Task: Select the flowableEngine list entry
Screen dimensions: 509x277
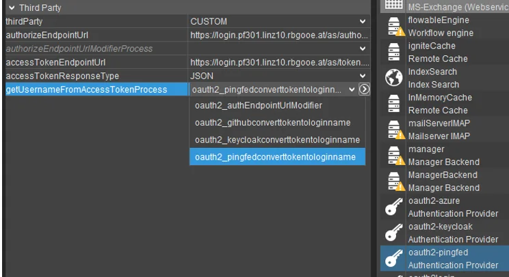Action: click(445, 26)
